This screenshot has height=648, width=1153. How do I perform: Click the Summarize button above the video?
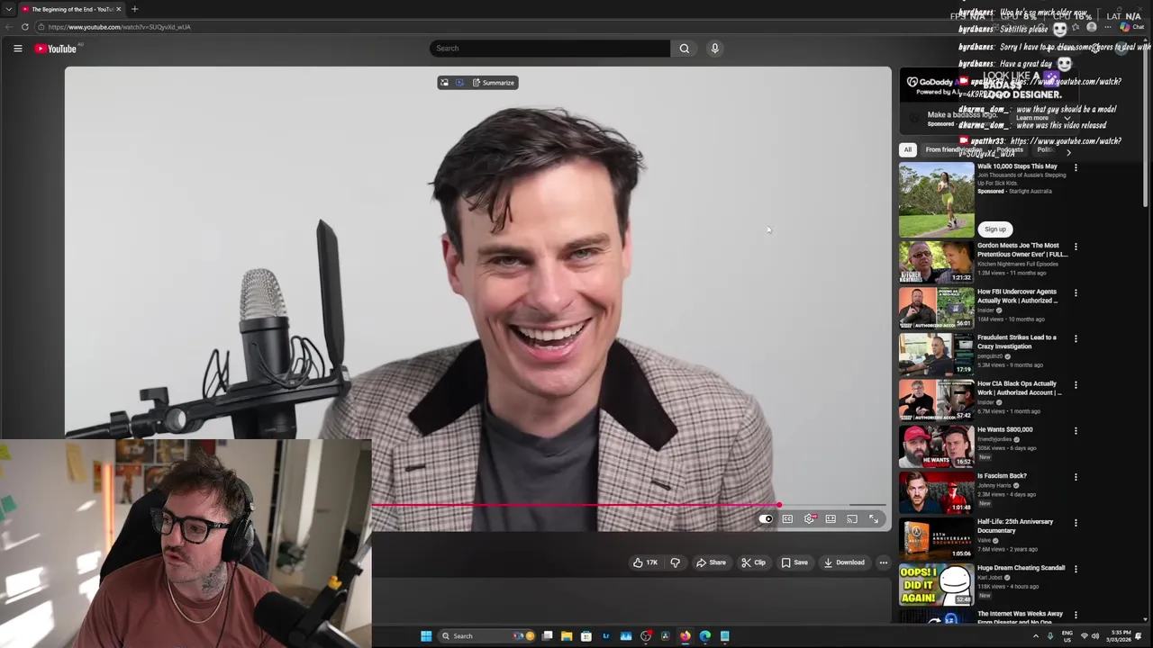point(494,83)
